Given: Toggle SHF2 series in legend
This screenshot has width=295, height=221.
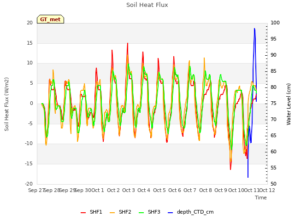Looking at the screenshot, I should (120, 212).
